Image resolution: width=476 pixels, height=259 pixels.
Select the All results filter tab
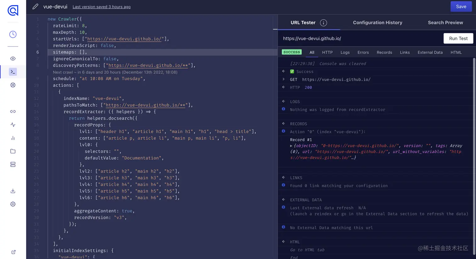312,53
